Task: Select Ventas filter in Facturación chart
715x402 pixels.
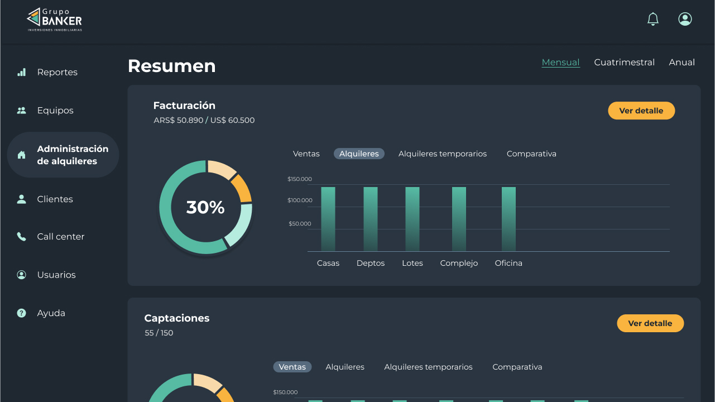Action: [x=306, y=154]
